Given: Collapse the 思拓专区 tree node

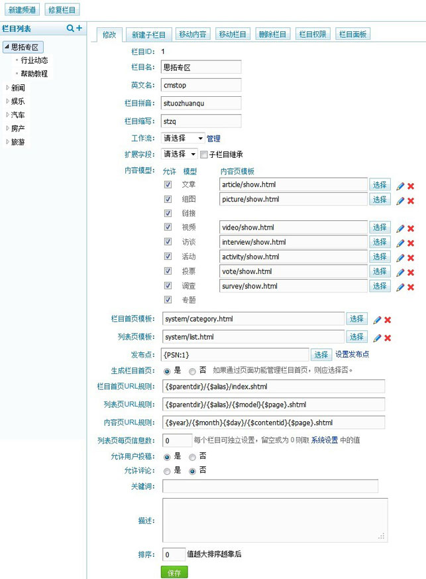Looking at the screenshot, I should [x=7, y=47].
